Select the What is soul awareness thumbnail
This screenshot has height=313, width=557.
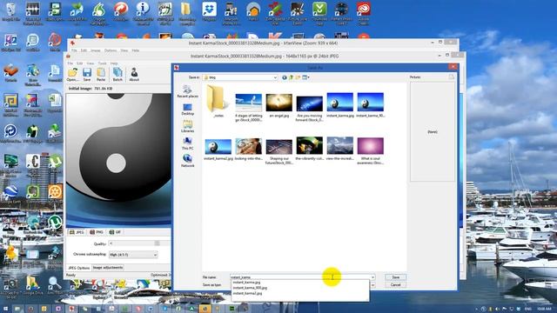(x=371, y=151)
